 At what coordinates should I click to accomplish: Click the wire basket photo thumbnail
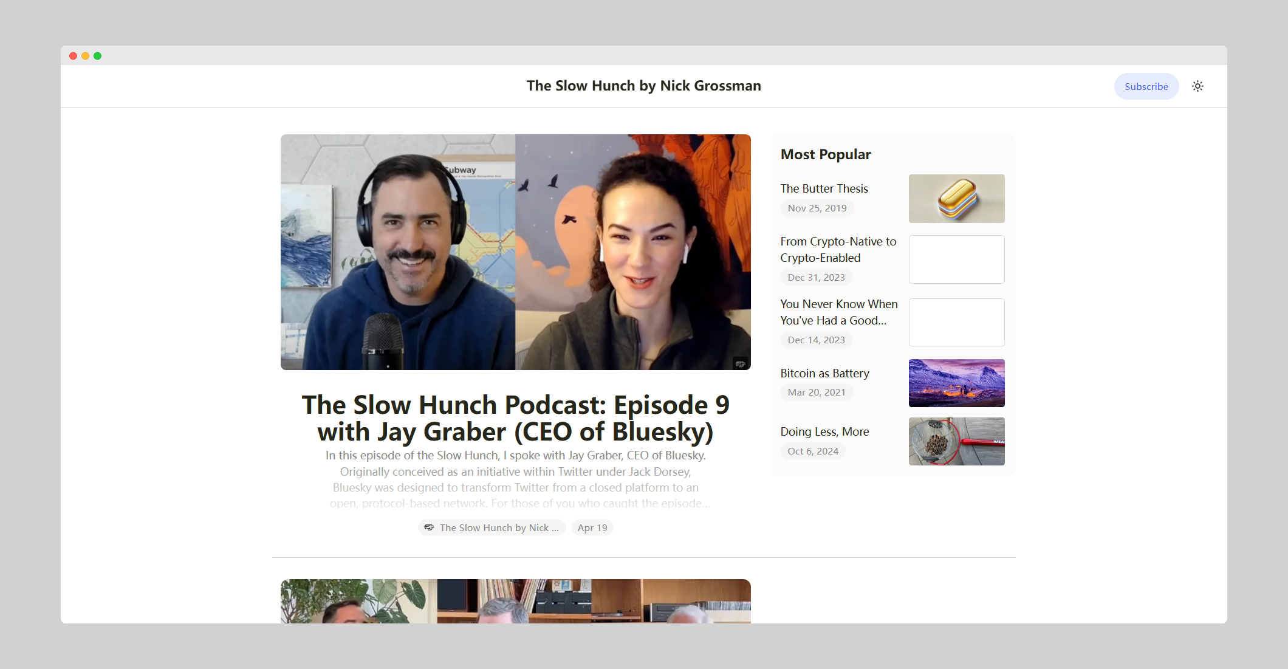click(956, 441)
